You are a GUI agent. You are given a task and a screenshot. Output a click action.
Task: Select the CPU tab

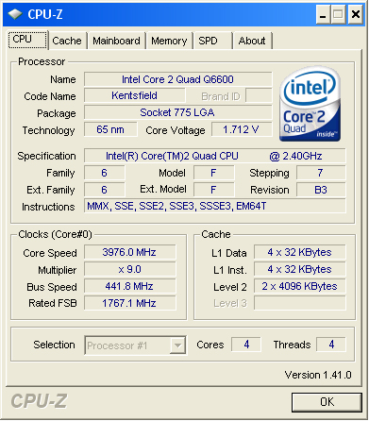pyautogui.click(x=27, y=40)
